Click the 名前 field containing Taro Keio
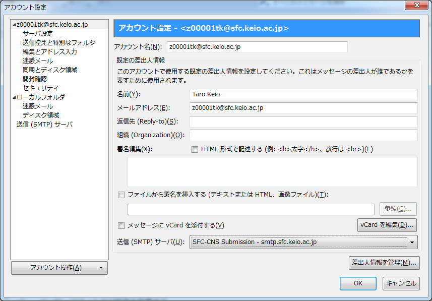 (303, 94)
